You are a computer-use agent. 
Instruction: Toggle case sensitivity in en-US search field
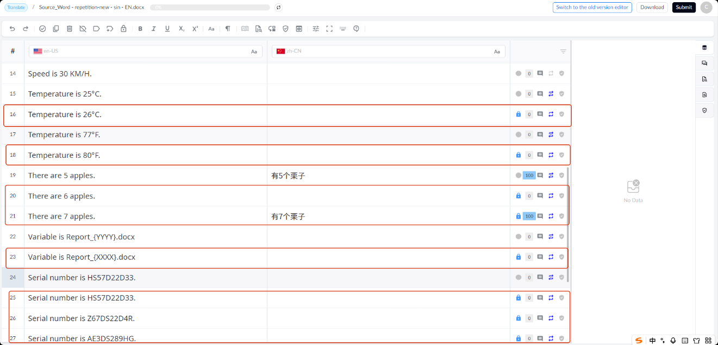pos(254,52)
